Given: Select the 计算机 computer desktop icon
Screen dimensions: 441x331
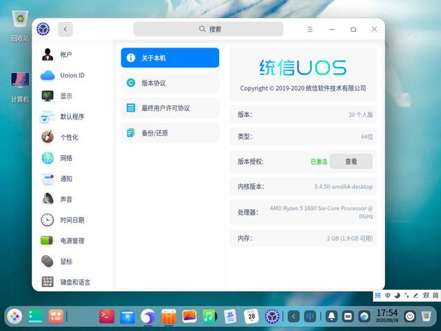Looking at the screenshot, I should [x=20, y=88].
